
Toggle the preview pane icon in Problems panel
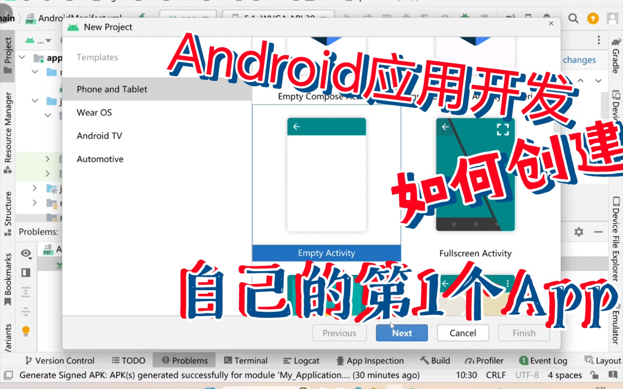(x=26, y=273)
